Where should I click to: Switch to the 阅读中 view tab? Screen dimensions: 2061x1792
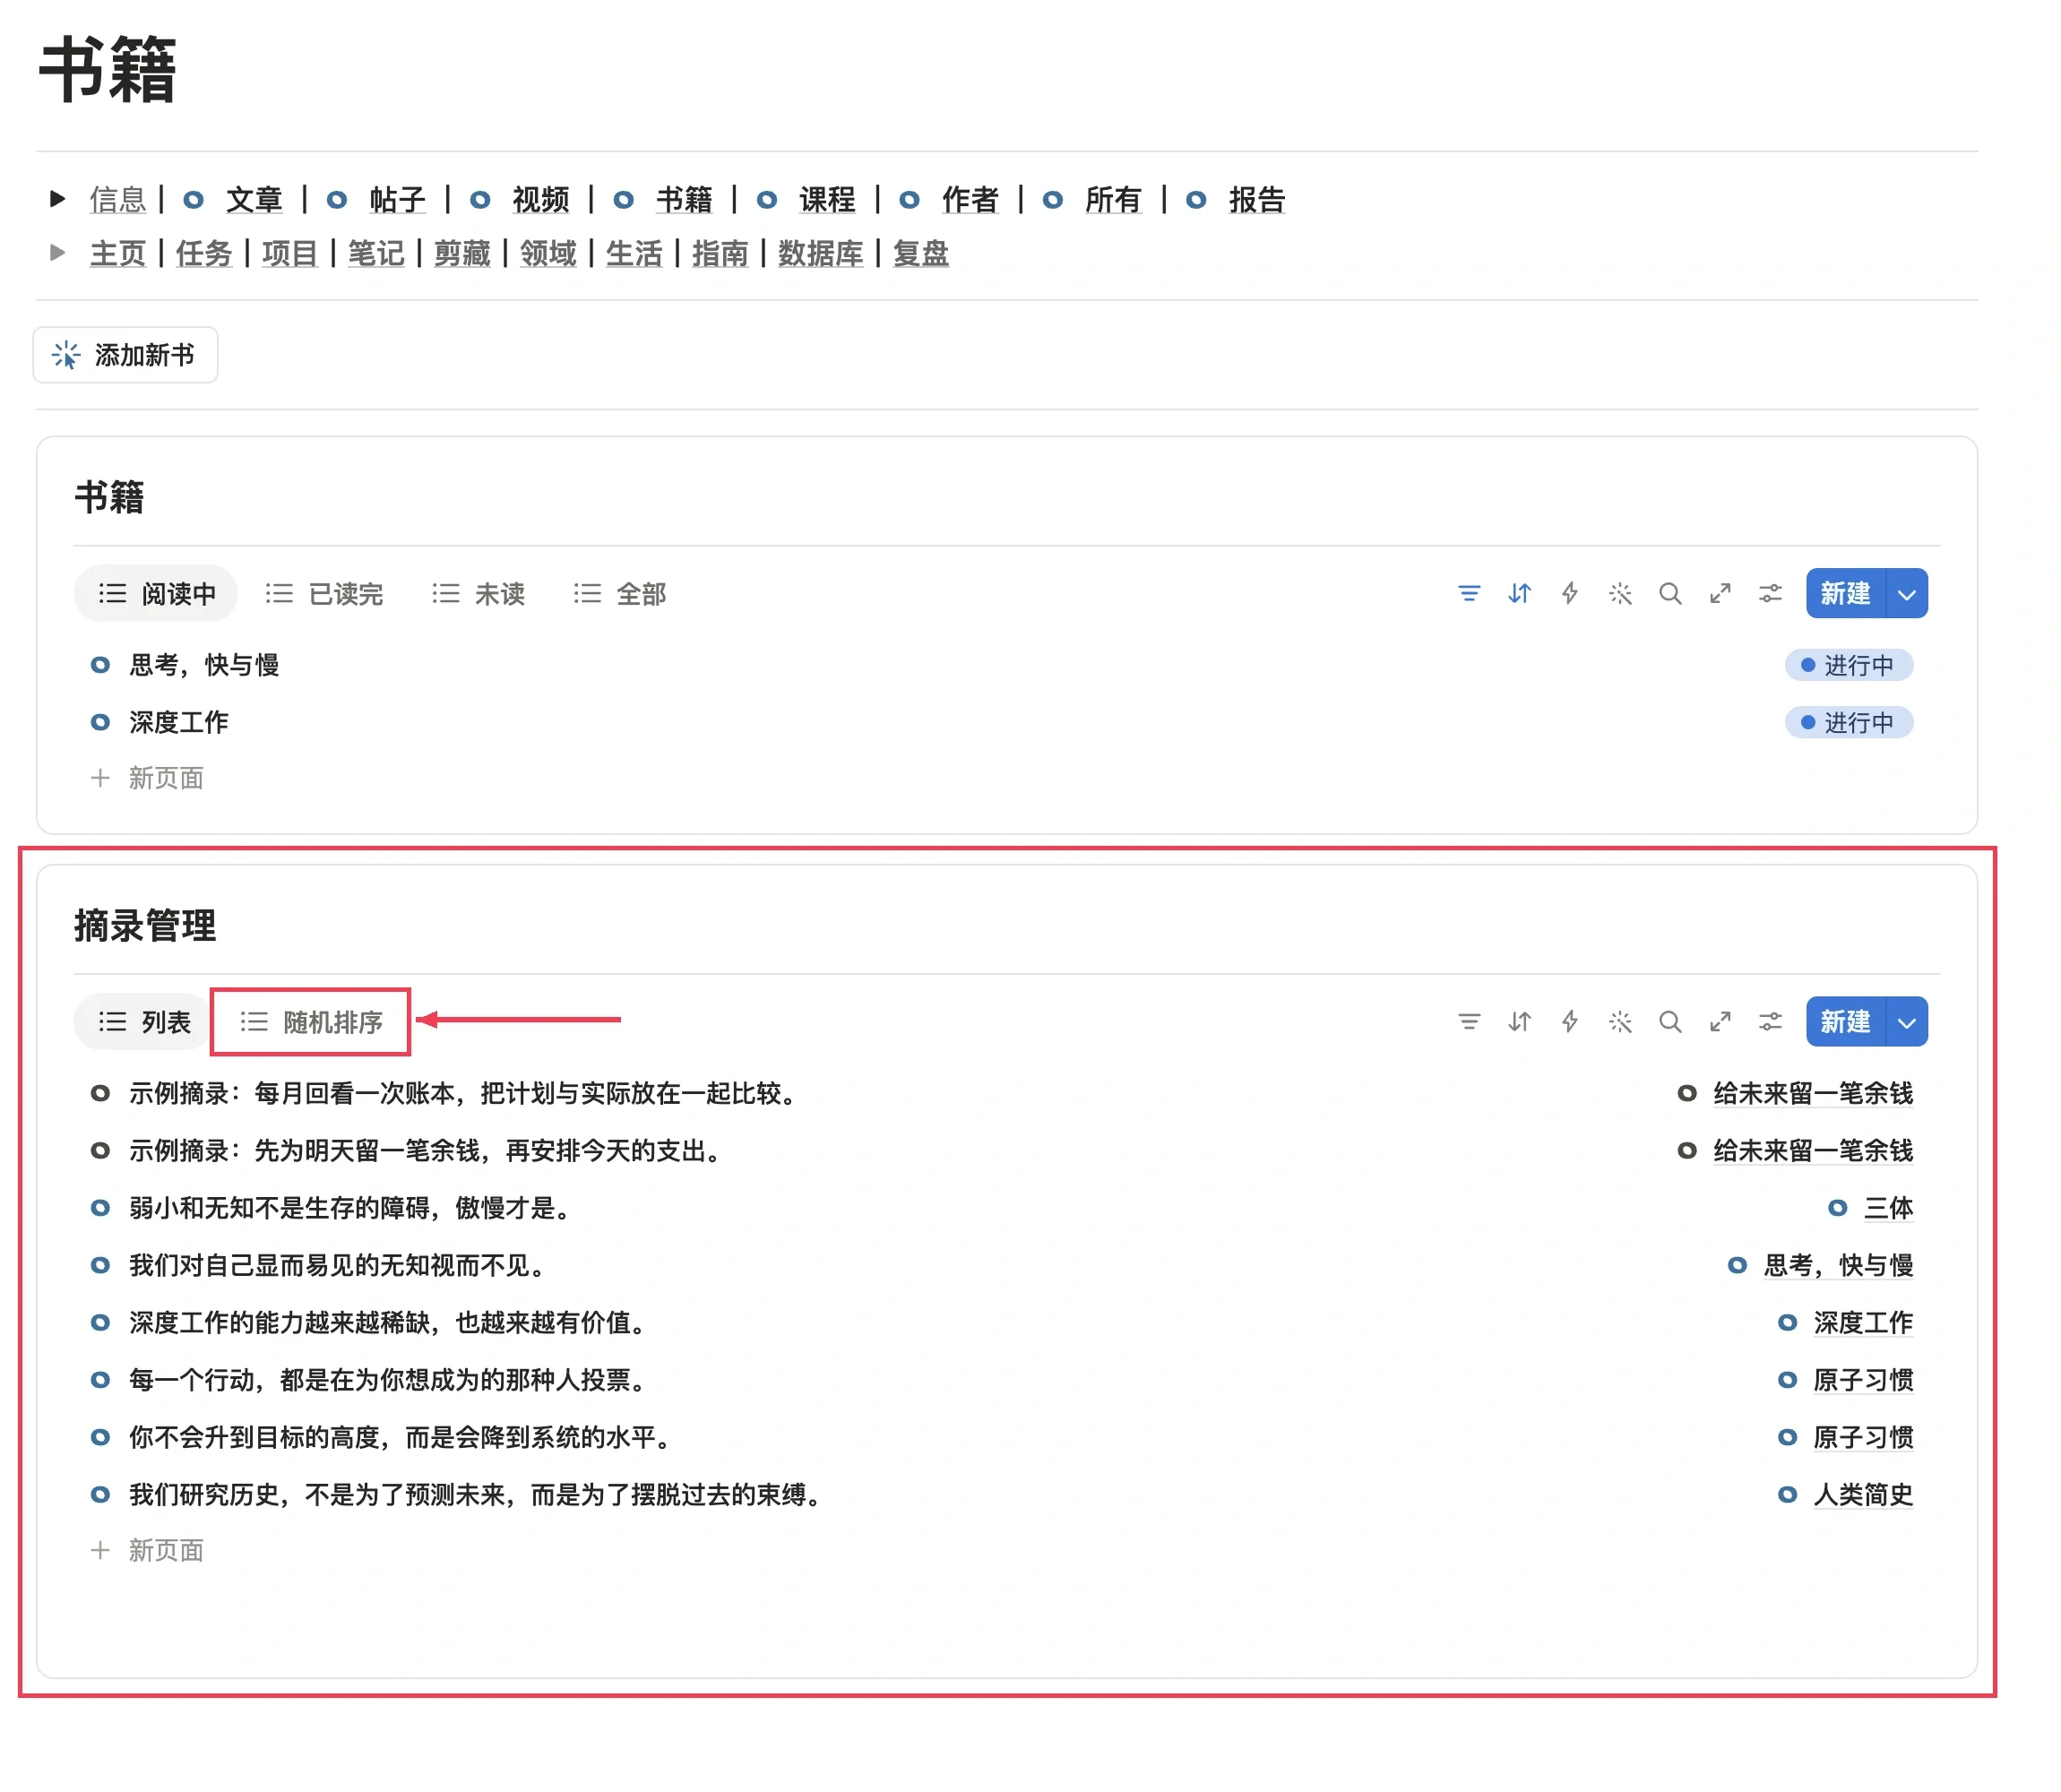pyautogui.click(x=156, y=594)
